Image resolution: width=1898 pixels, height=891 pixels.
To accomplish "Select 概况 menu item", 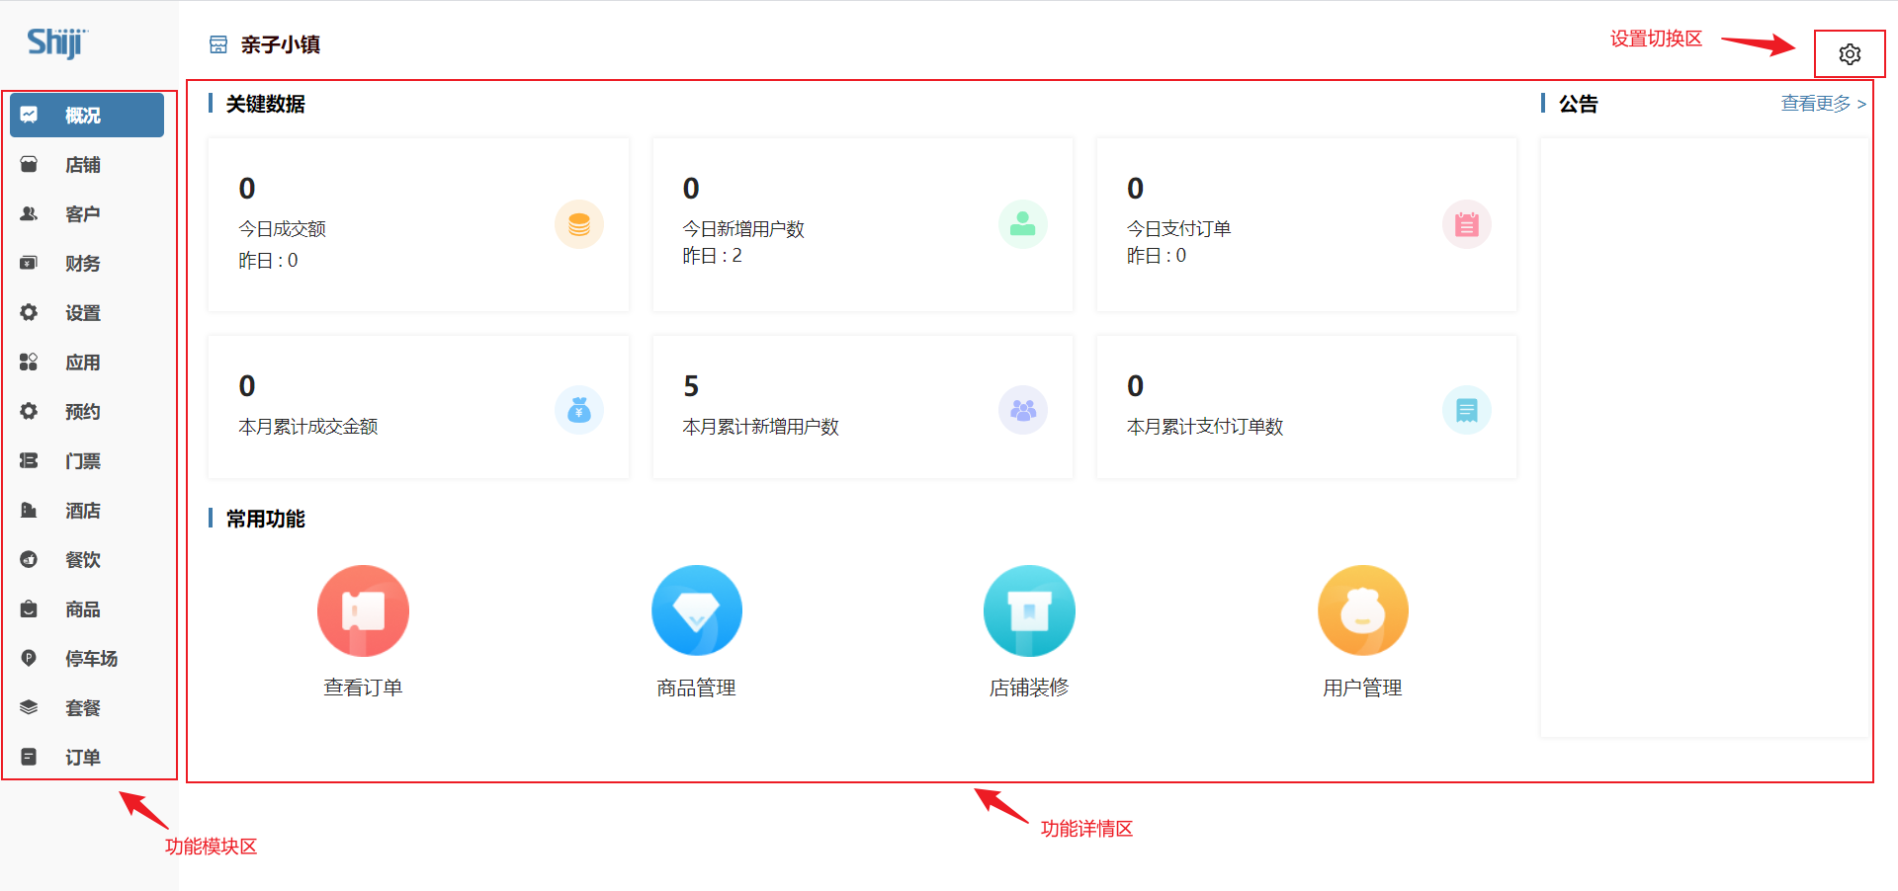I will click(x=87, y=115).
